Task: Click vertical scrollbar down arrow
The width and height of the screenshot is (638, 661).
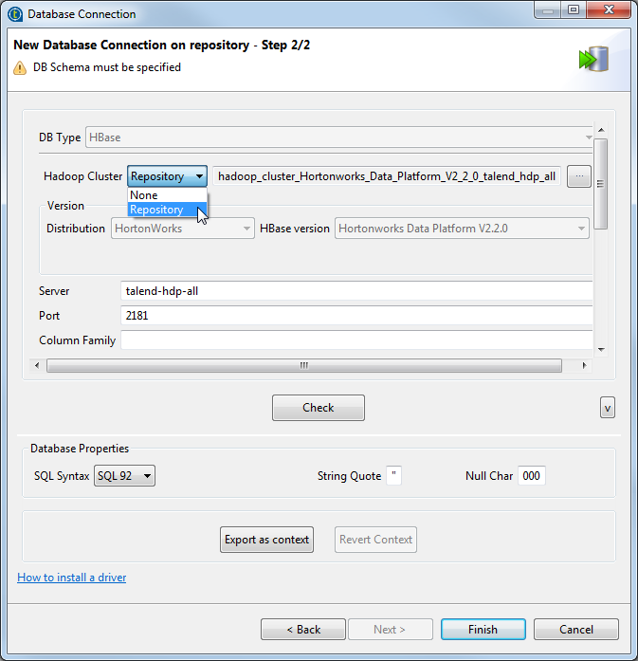Action: pos(601,350)
